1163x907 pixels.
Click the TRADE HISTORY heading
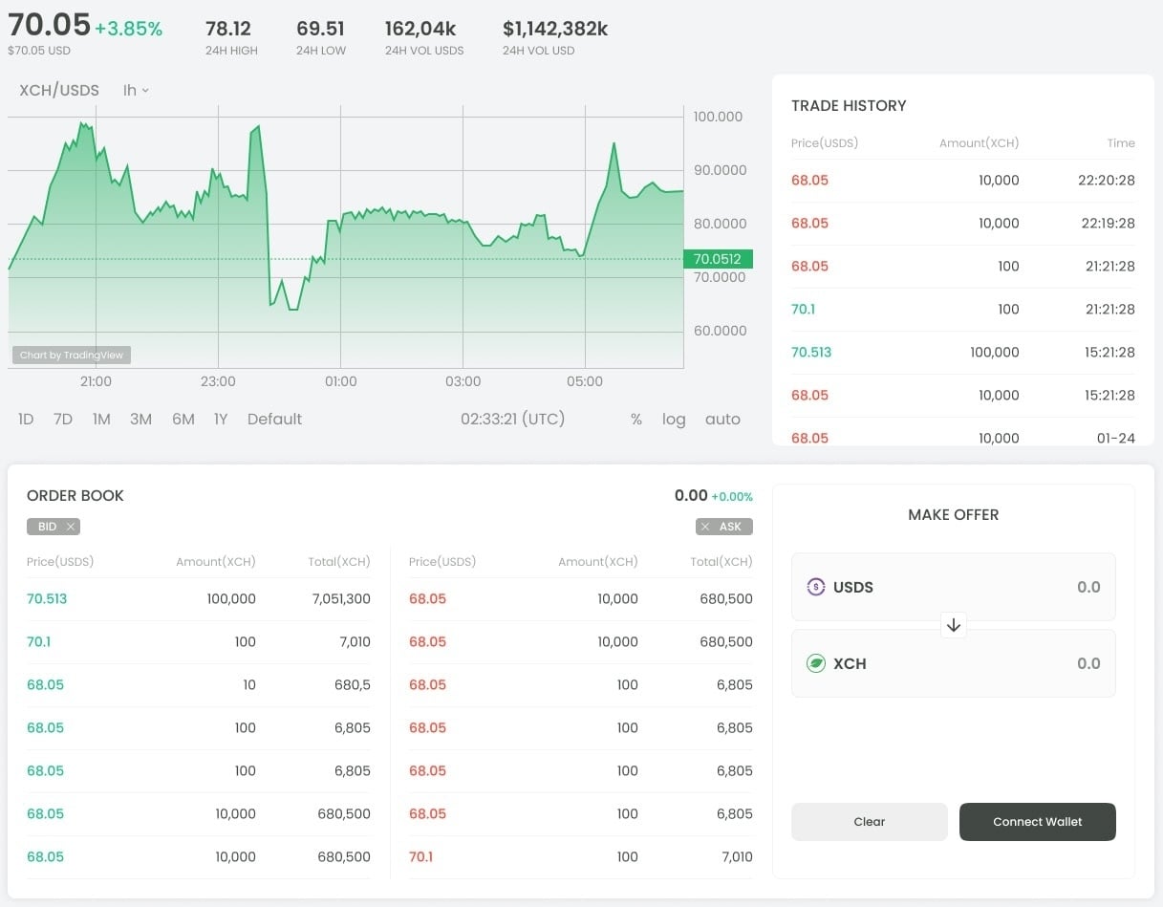[849, 105]
